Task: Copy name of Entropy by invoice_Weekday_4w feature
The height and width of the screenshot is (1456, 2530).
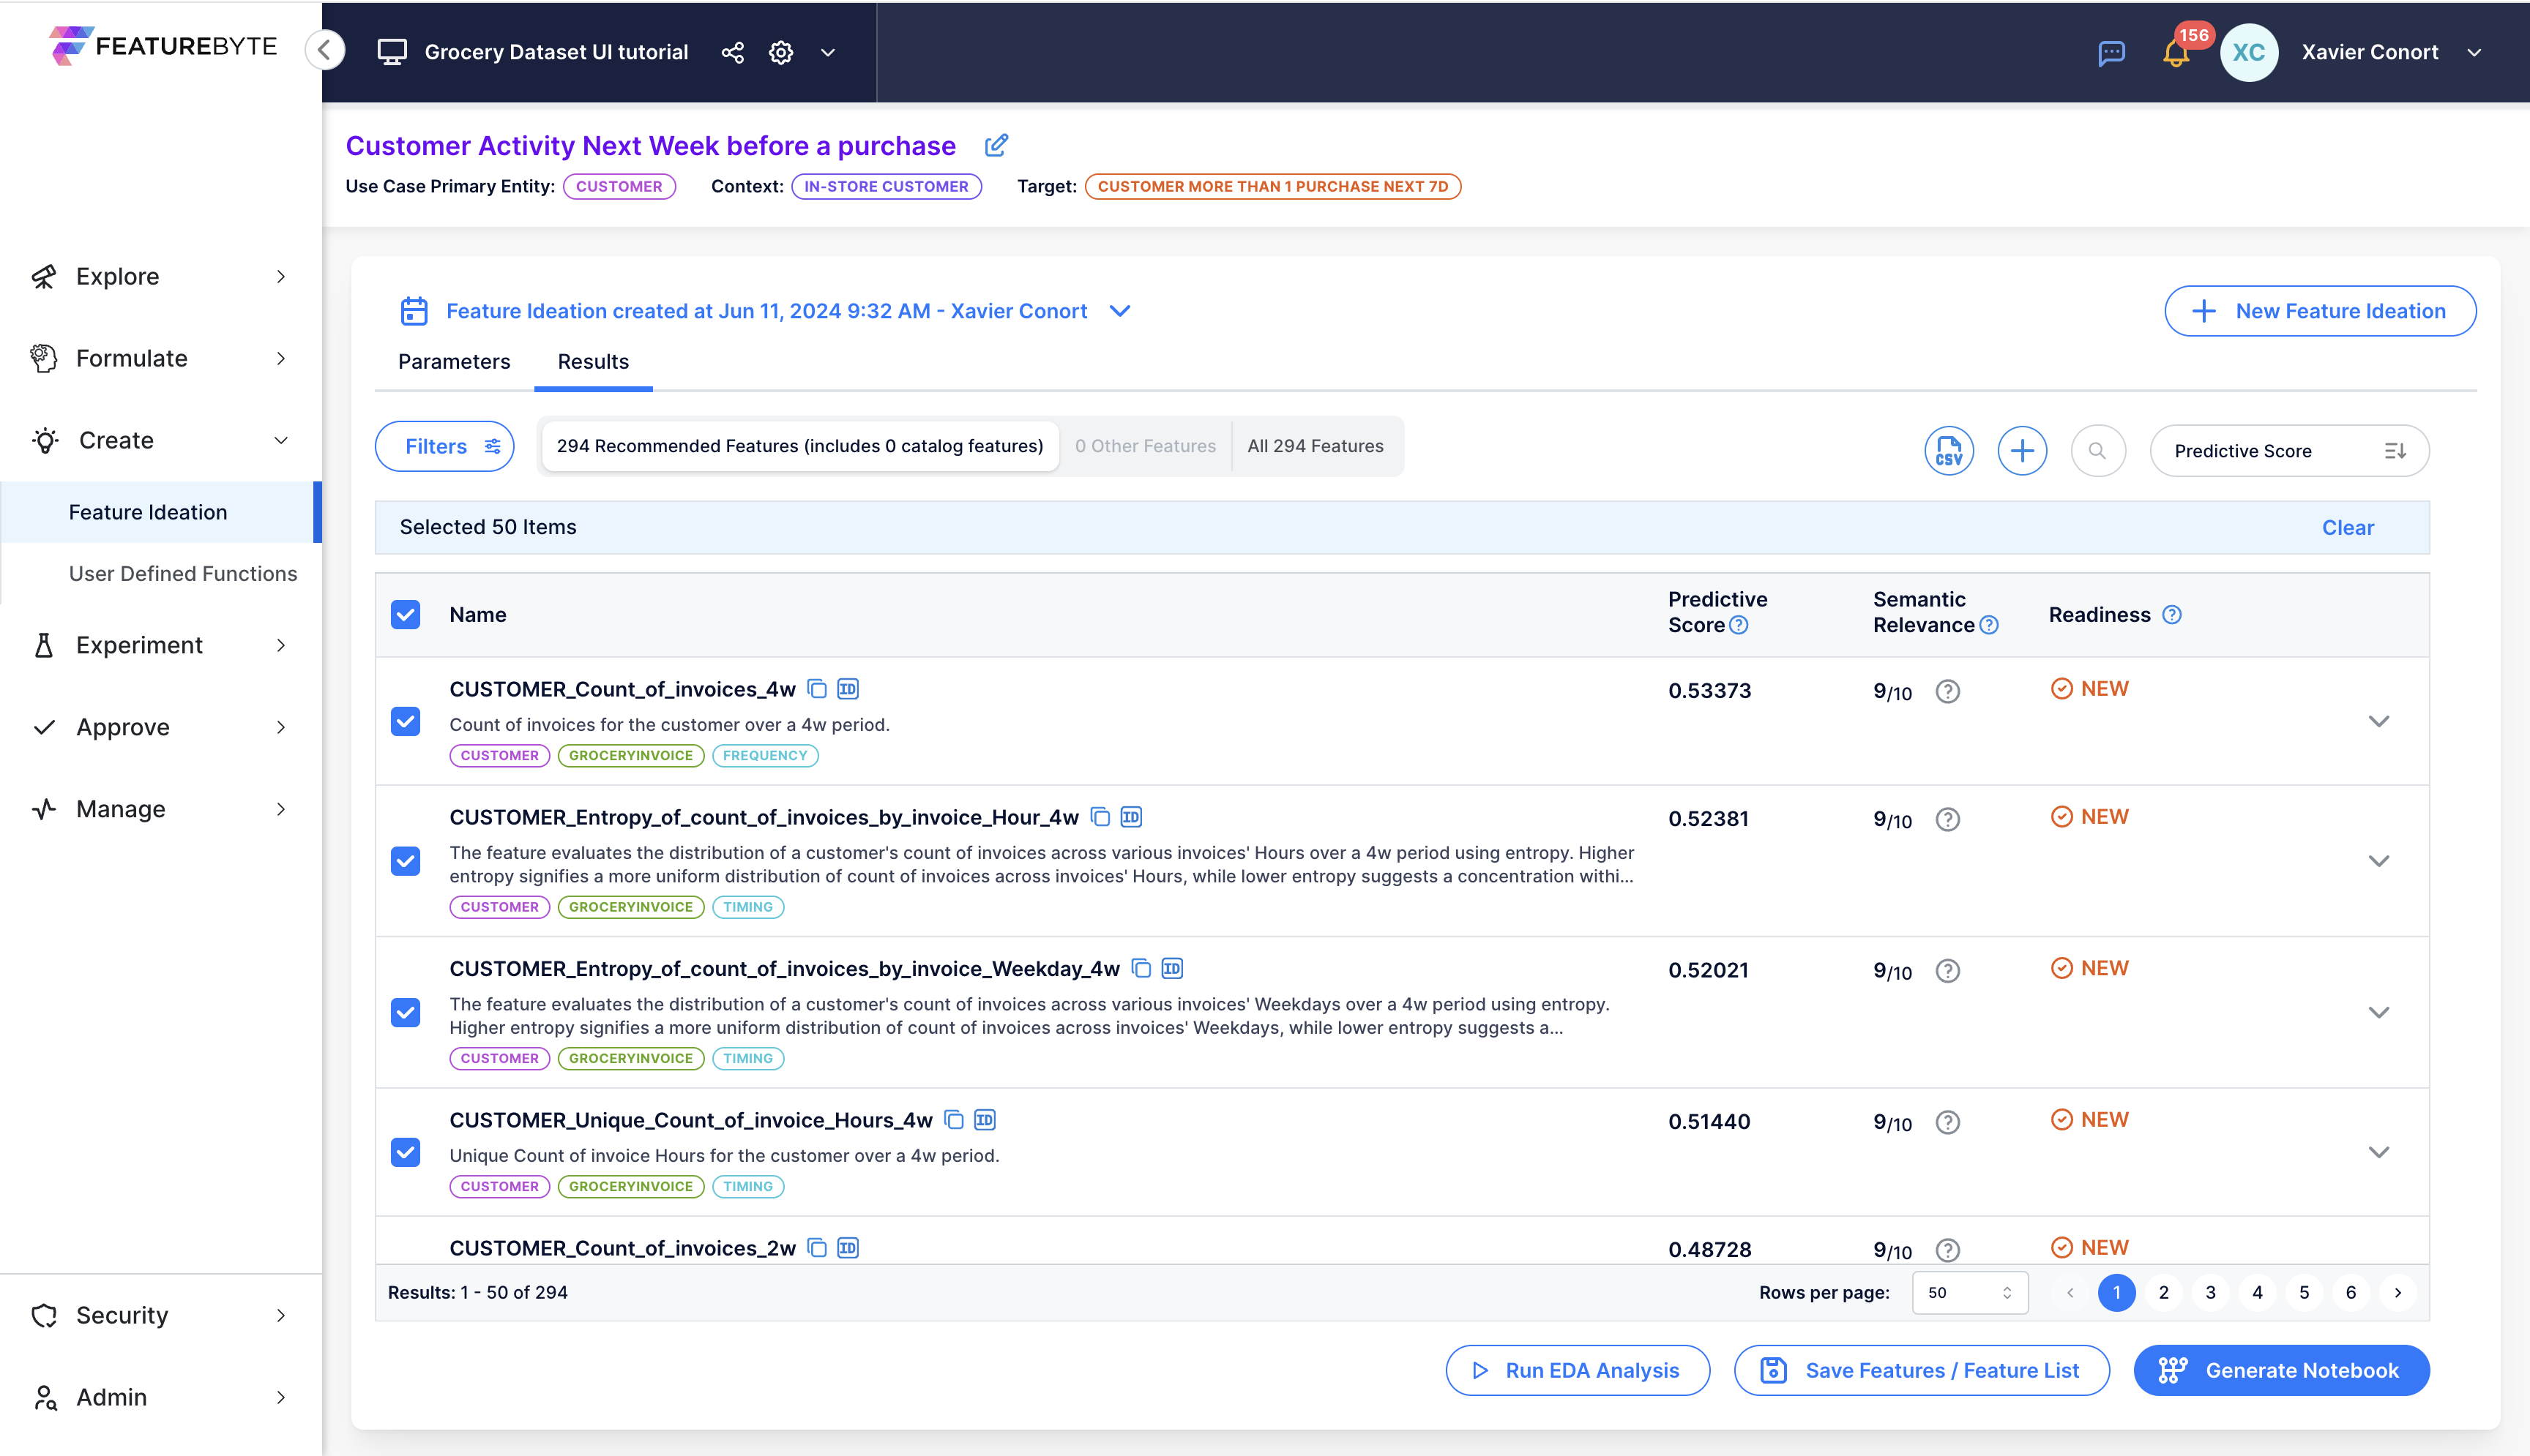Action: coord(1141,968)
